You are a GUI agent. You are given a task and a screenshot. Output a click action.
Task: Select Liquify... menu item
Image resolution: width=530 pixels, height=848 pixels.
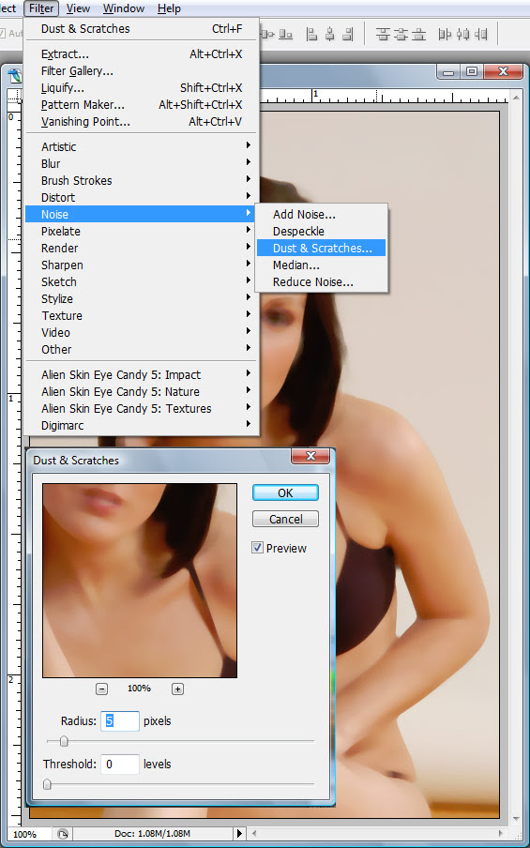click(x=143, y=87)
